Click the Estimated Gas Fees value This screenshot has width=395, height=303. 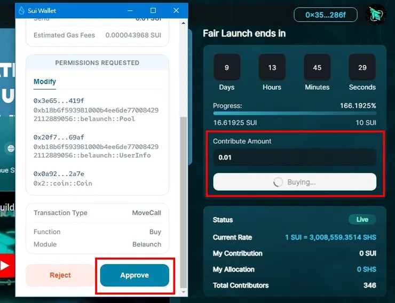tap(133, 35)
